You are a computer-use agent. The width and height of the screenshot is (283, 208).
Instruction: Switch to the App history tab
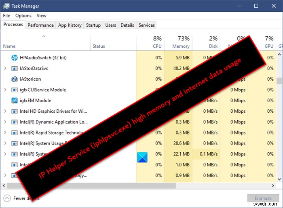pyautogui.click(x=70, y=25)
